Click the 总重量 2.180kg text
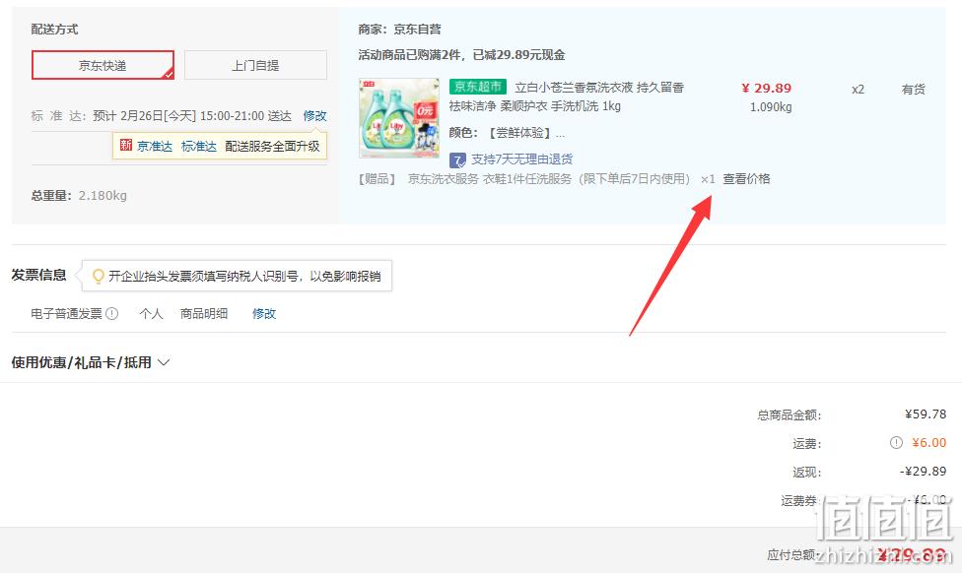This screenshot has height=573, width=962. 79,196
